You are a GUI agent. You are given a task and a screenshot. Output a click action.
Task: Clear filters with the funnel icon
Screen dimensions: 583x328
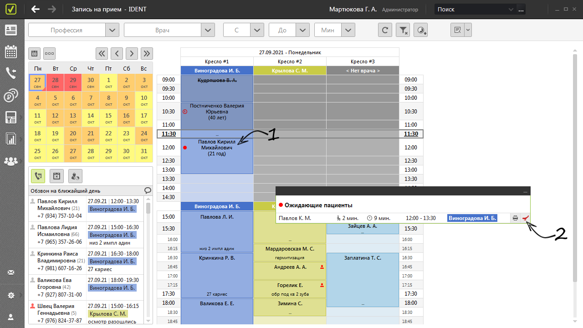tap(403, 30)
